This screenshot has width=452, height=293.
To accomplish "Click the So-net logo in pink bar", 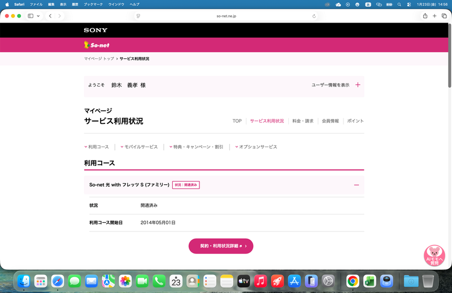I will point(97,45).
